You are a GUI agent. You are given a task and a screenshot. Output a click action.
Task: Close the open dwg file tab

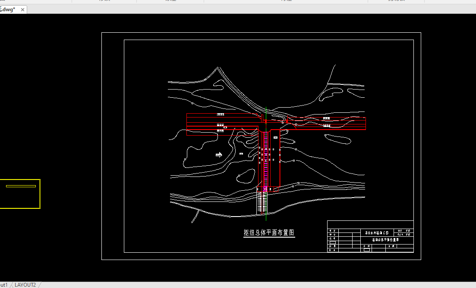pyautogui.click(x=23, y=9)
